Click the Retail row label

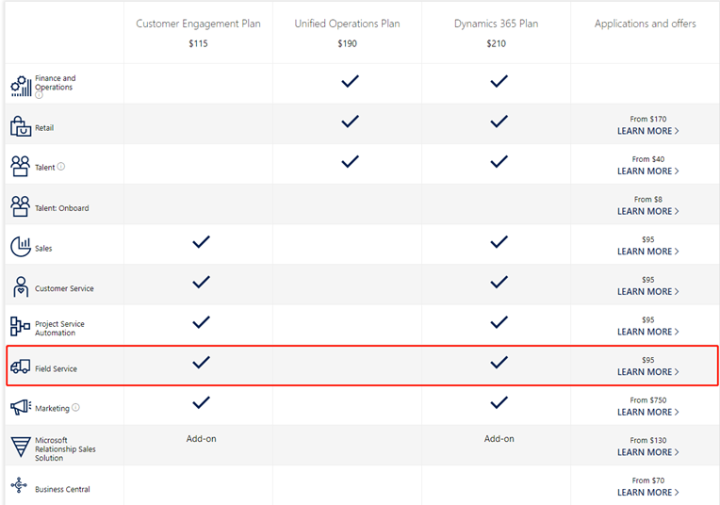click(44, 128)
